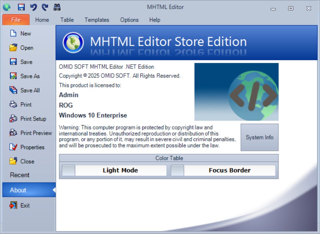Screen dimensions: 320x234
Task: Click the Close folder icon
Action: [13, 161]
